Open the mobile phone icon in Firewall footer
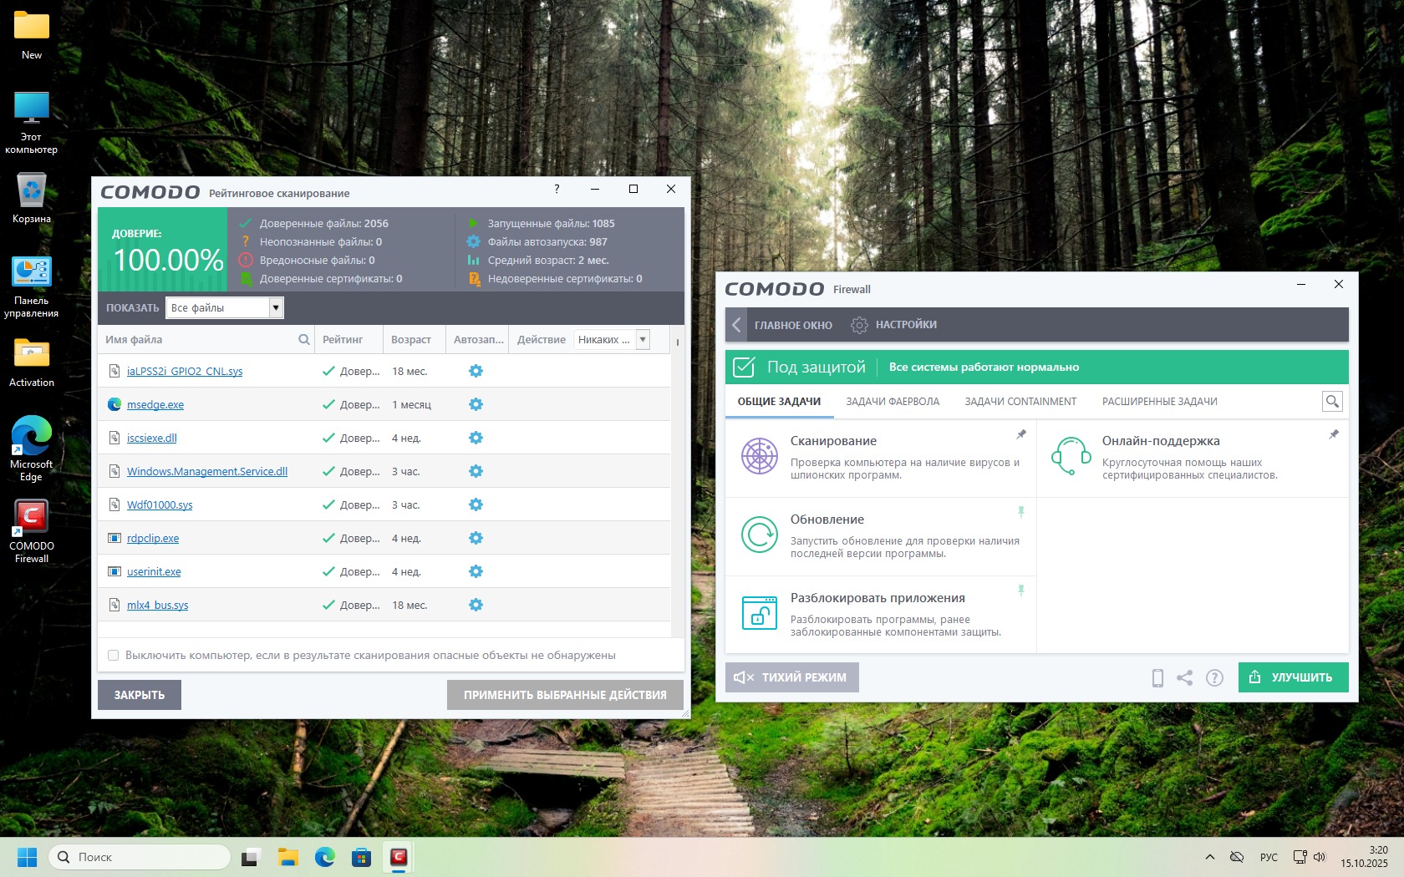The width and height of the screenshot is (1404, 877). (1157, 678)
